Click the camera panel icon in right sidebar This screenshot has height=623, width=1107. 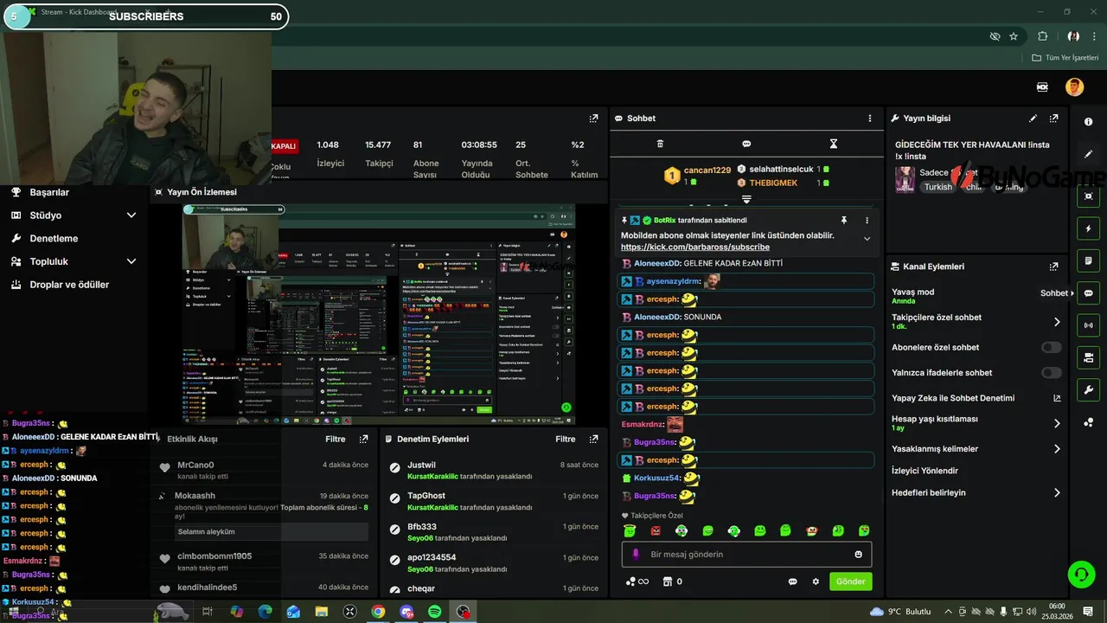pos(1088,357)
